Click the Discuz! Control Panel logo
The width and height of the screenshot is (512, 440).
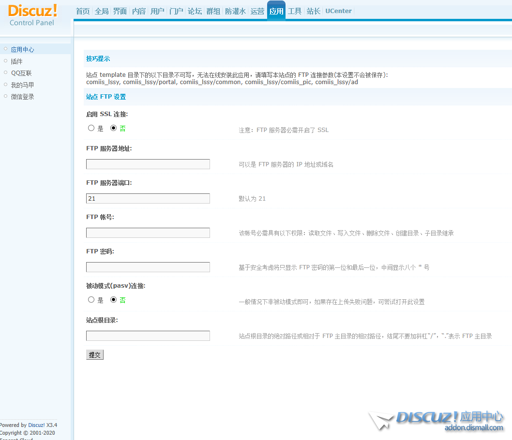click(32, 15)
